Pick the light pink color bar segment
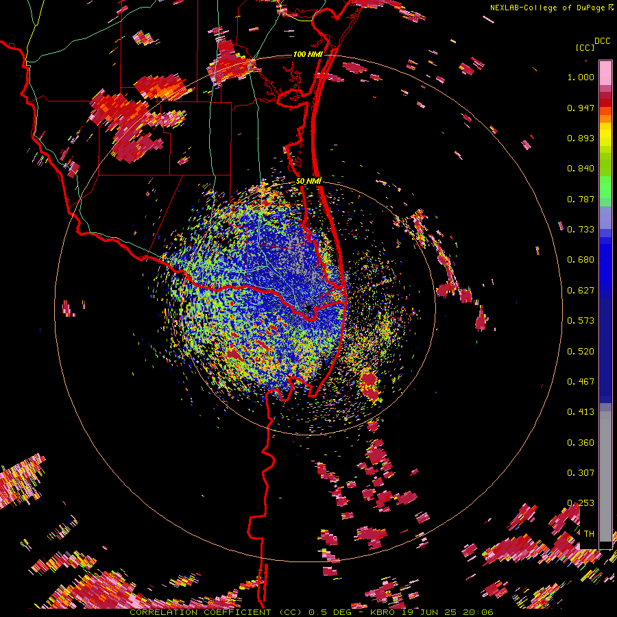 tap(605, 73)
